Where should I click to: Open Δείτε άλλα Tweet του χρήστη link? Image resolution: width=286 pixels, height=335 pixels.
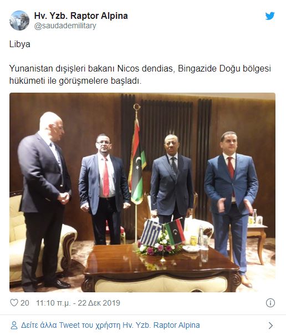tap(110, 325)
